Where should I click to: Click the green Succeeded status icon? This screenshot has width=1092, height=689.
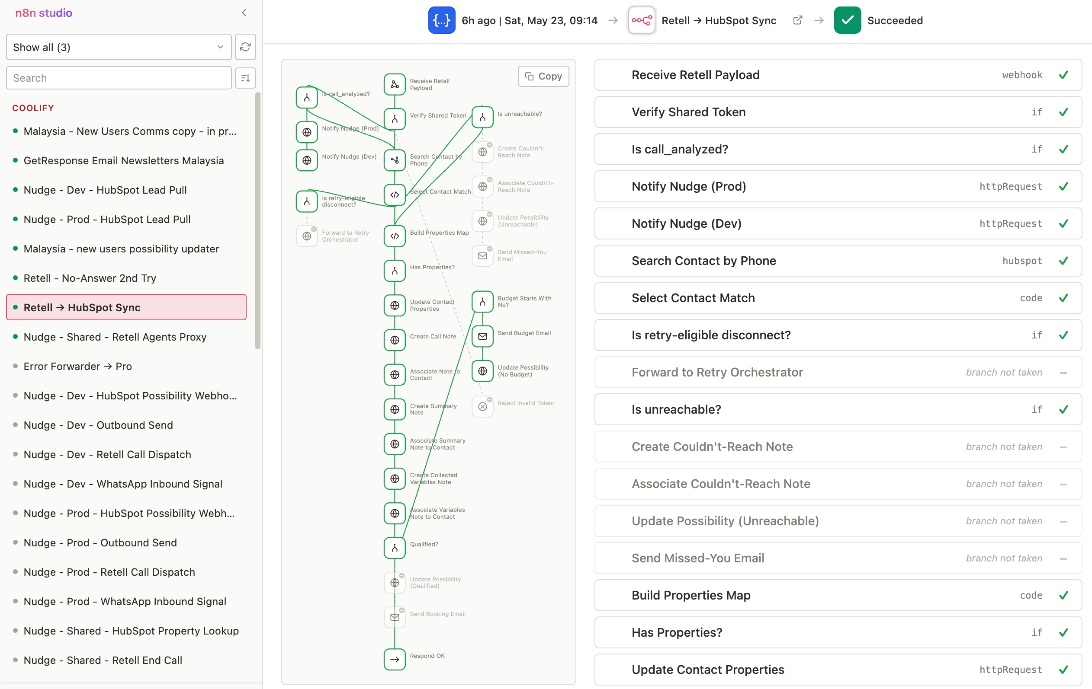(847, 20)
